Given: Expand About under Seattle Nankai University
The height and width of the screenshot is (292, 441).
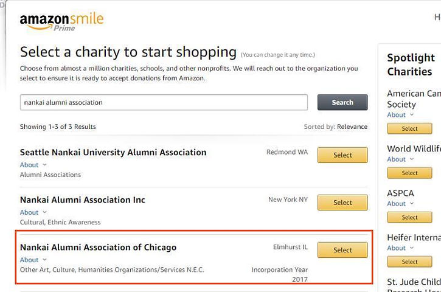Looking at the screenshot, I should (33, 165).
